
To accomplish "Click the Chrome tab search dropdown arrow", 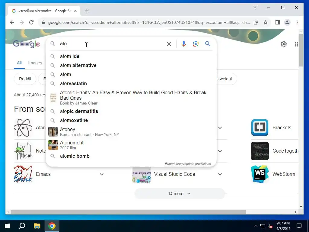I will 255,8.
